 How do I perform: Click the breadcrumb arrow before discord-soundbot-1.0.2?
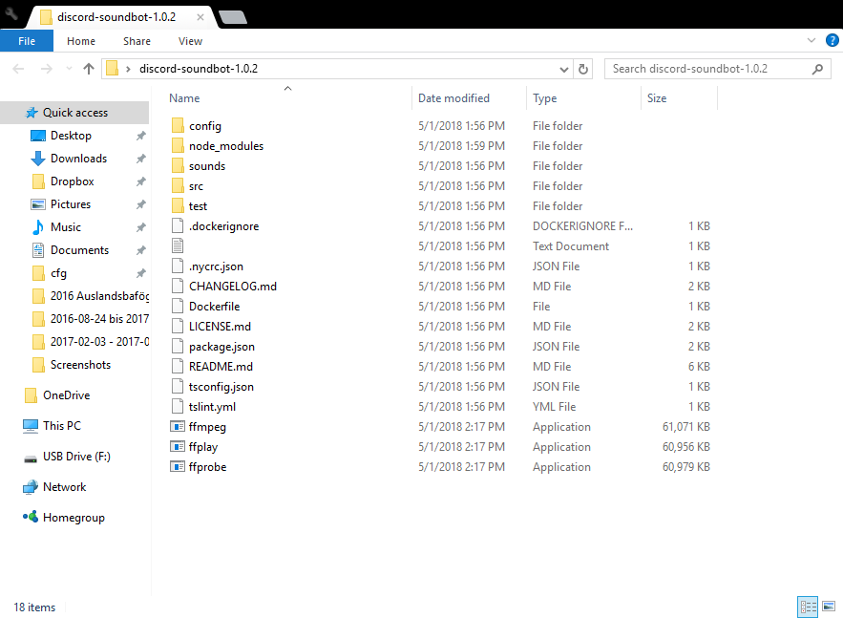128,69
